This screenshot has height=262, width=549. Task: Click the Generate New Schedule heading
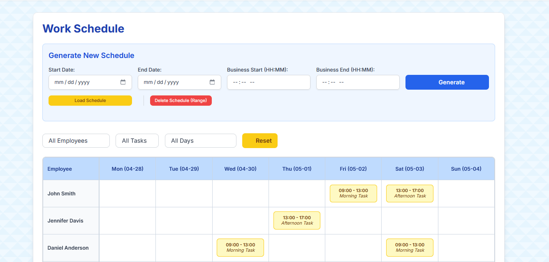pos(91,56)
